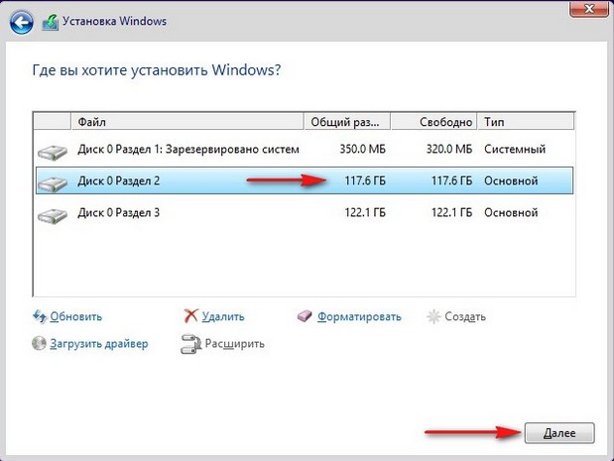Click the Файл column header
614x461 pixels.
coord(187,122)
